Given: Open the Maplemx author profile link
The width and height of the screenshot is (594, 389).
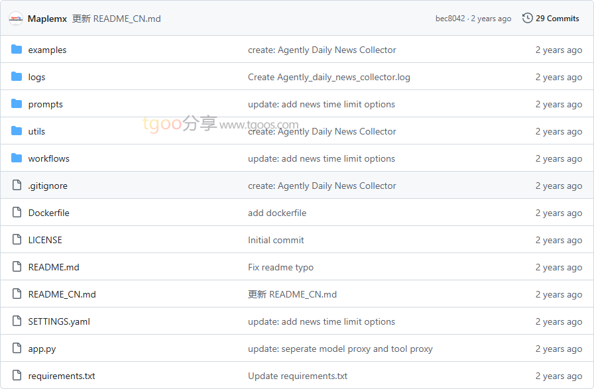Looking at the screenshot, I should coord(47,19).
